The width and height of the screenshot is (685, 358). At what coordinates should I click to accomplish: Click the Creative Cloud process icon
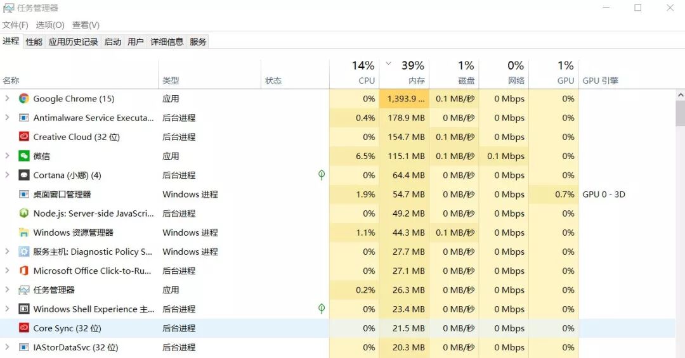pyautogui.click(x=23, y=137)
